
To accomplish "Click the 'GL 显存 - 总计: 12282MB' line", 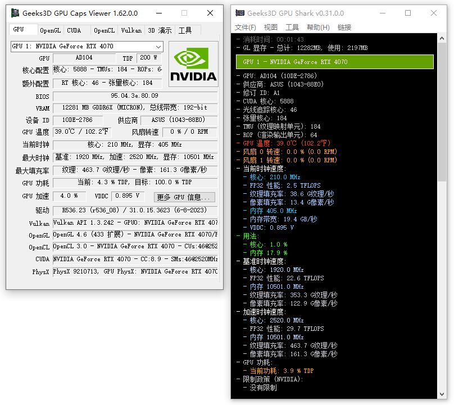I will pyautogui.click(x=302, y=48).
